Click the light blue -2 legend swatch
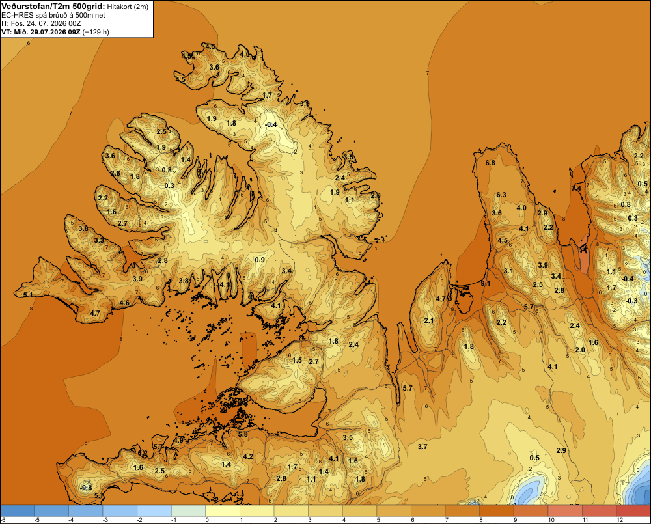The width and height of the screenshot is (651, 524). [x=154, y=510]
